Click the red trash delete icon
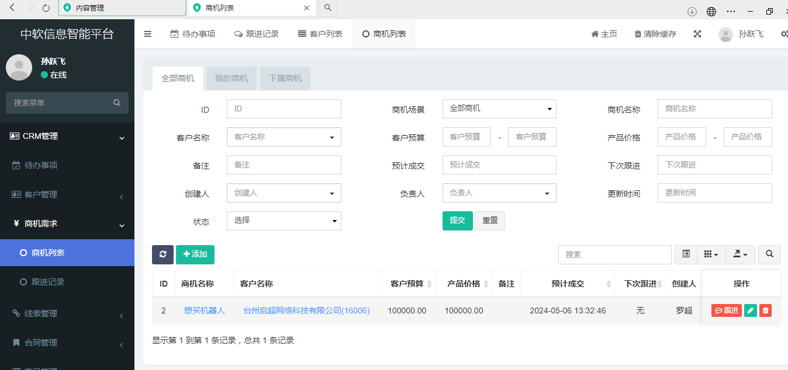The image size is (788, 370). click(765, 310)
